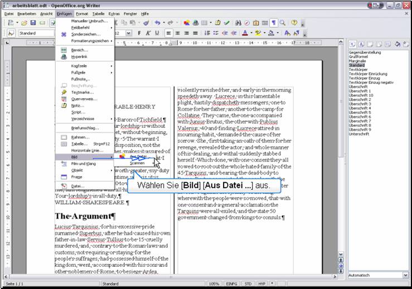
Task: Click the Undo arrow icon
Action: click(158, 23)
